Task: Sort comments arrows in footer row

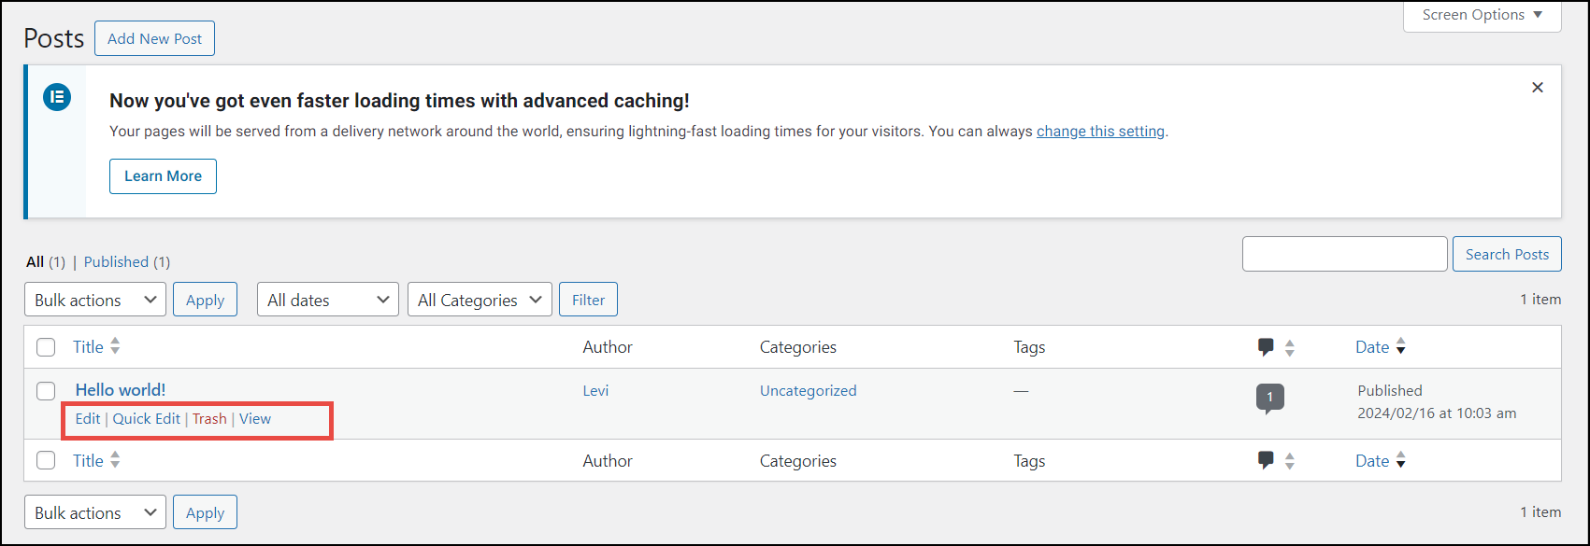Action: (1290, 460)
